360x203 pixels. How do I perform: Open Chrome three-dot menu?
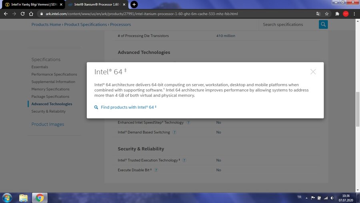tap(354, 14)
